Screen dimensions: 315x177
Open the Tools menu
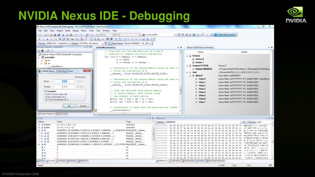[x=91, y=31]
